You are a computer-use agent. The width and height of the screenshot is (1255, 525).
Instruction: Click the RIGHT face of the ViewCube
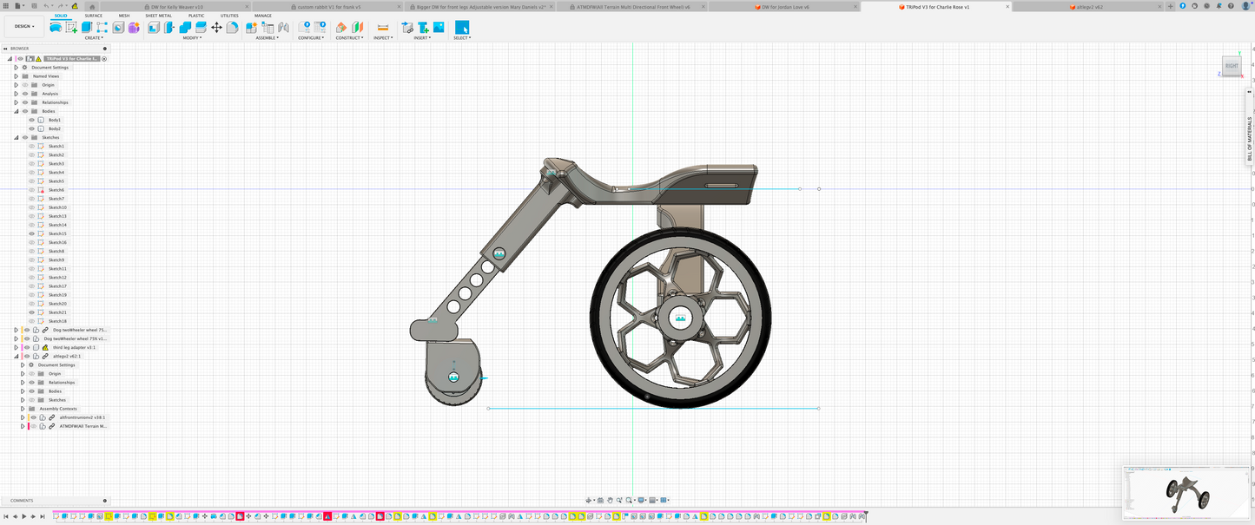pyautogui.click(x=1232, y=66)
